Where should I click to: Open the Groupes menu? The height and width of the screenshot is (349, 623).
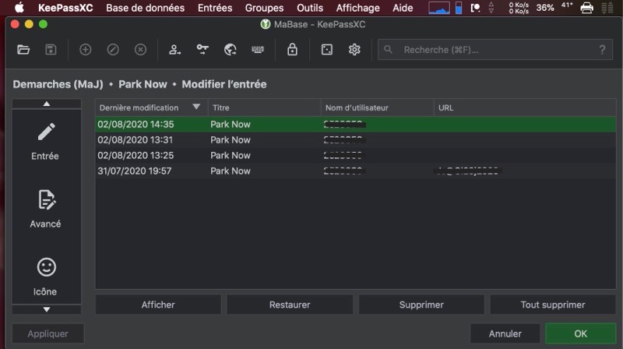tap(264, 8)
